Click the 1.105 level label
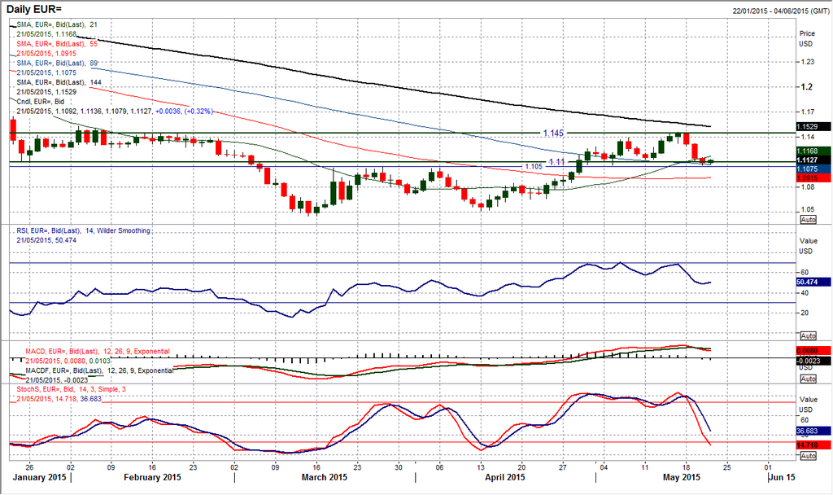Screen dimensions: 833x495 pyautogui.click(x=534, y=166)
